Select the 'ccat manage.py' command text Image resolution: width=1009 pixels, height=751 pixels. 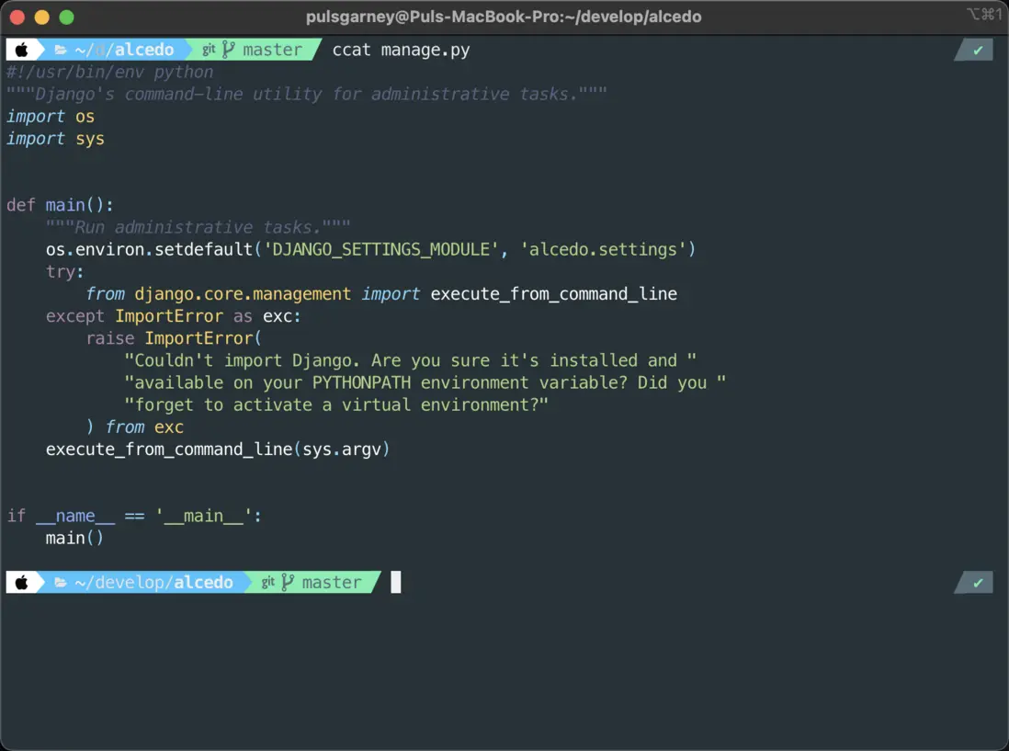pyautogui.click(x=400, y=50)
